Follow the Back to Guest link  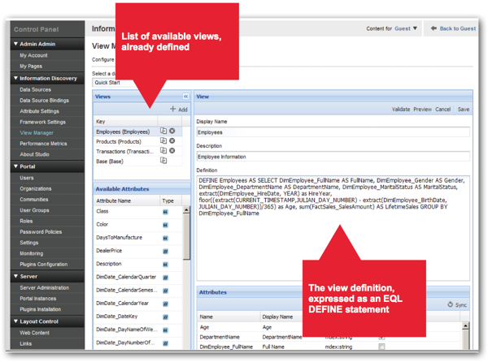(x=458, y=28)
